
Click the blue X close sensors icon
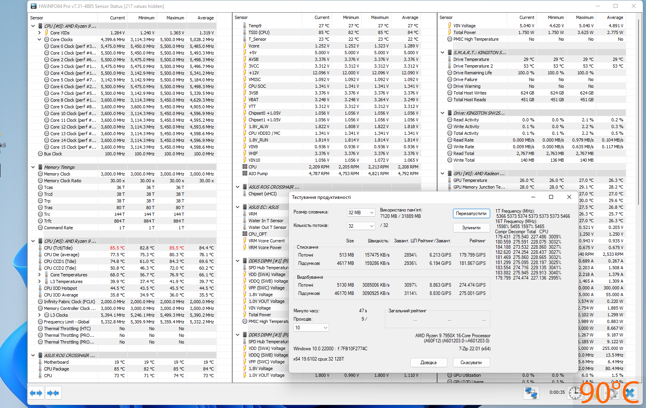(630, 393)
